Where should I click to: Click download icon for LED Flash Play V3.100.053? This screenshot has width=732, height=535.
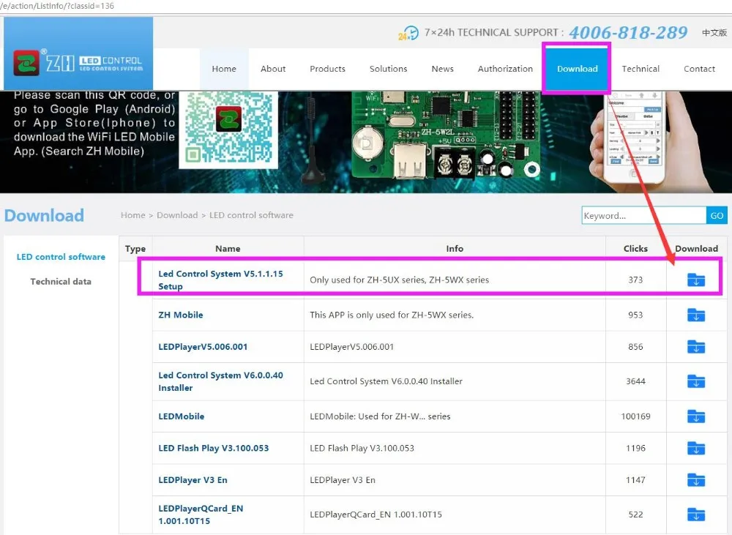(x=695, y=448)
